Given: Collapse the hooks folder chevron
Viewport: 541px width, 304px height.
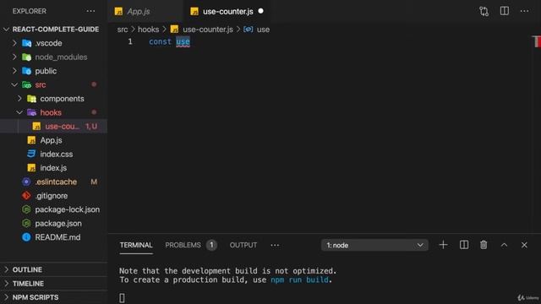Looking at the screenshot, I should 19,112.
